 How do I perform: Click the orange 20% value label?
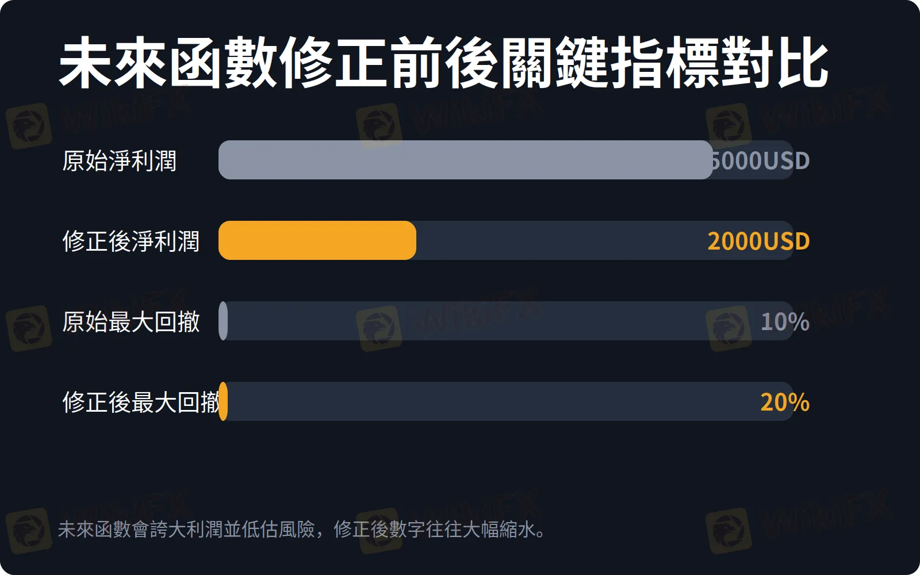coord(785,402)
